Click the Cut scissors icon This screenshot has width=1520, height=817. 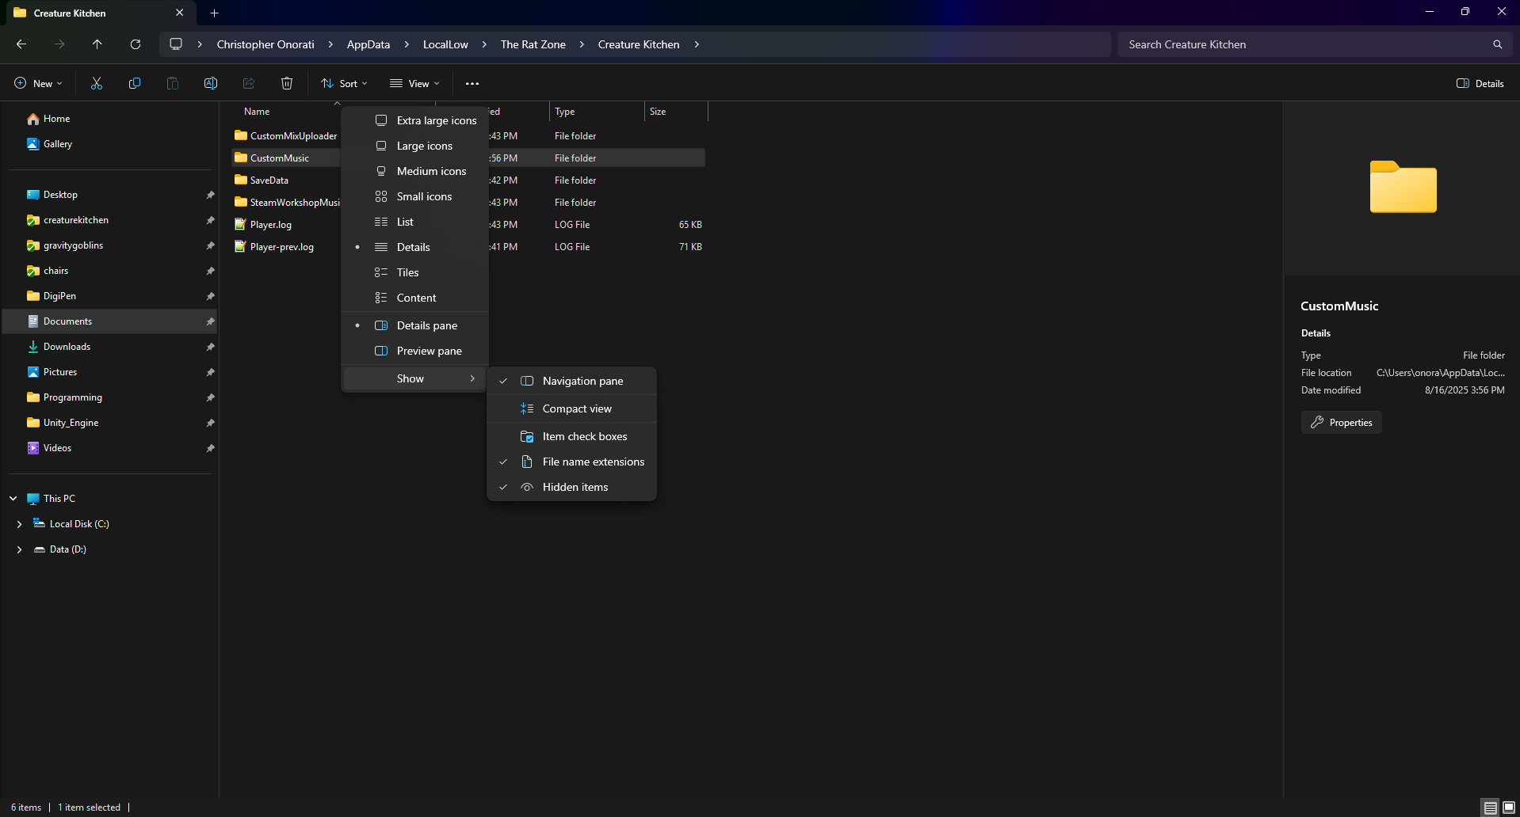coord(97,83)
